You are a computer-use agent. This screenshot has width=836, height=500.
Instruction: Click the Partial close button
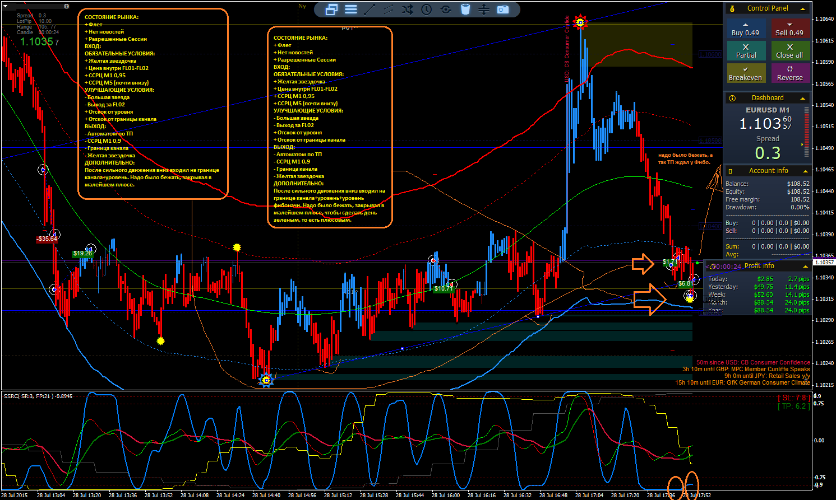(745, 51)
